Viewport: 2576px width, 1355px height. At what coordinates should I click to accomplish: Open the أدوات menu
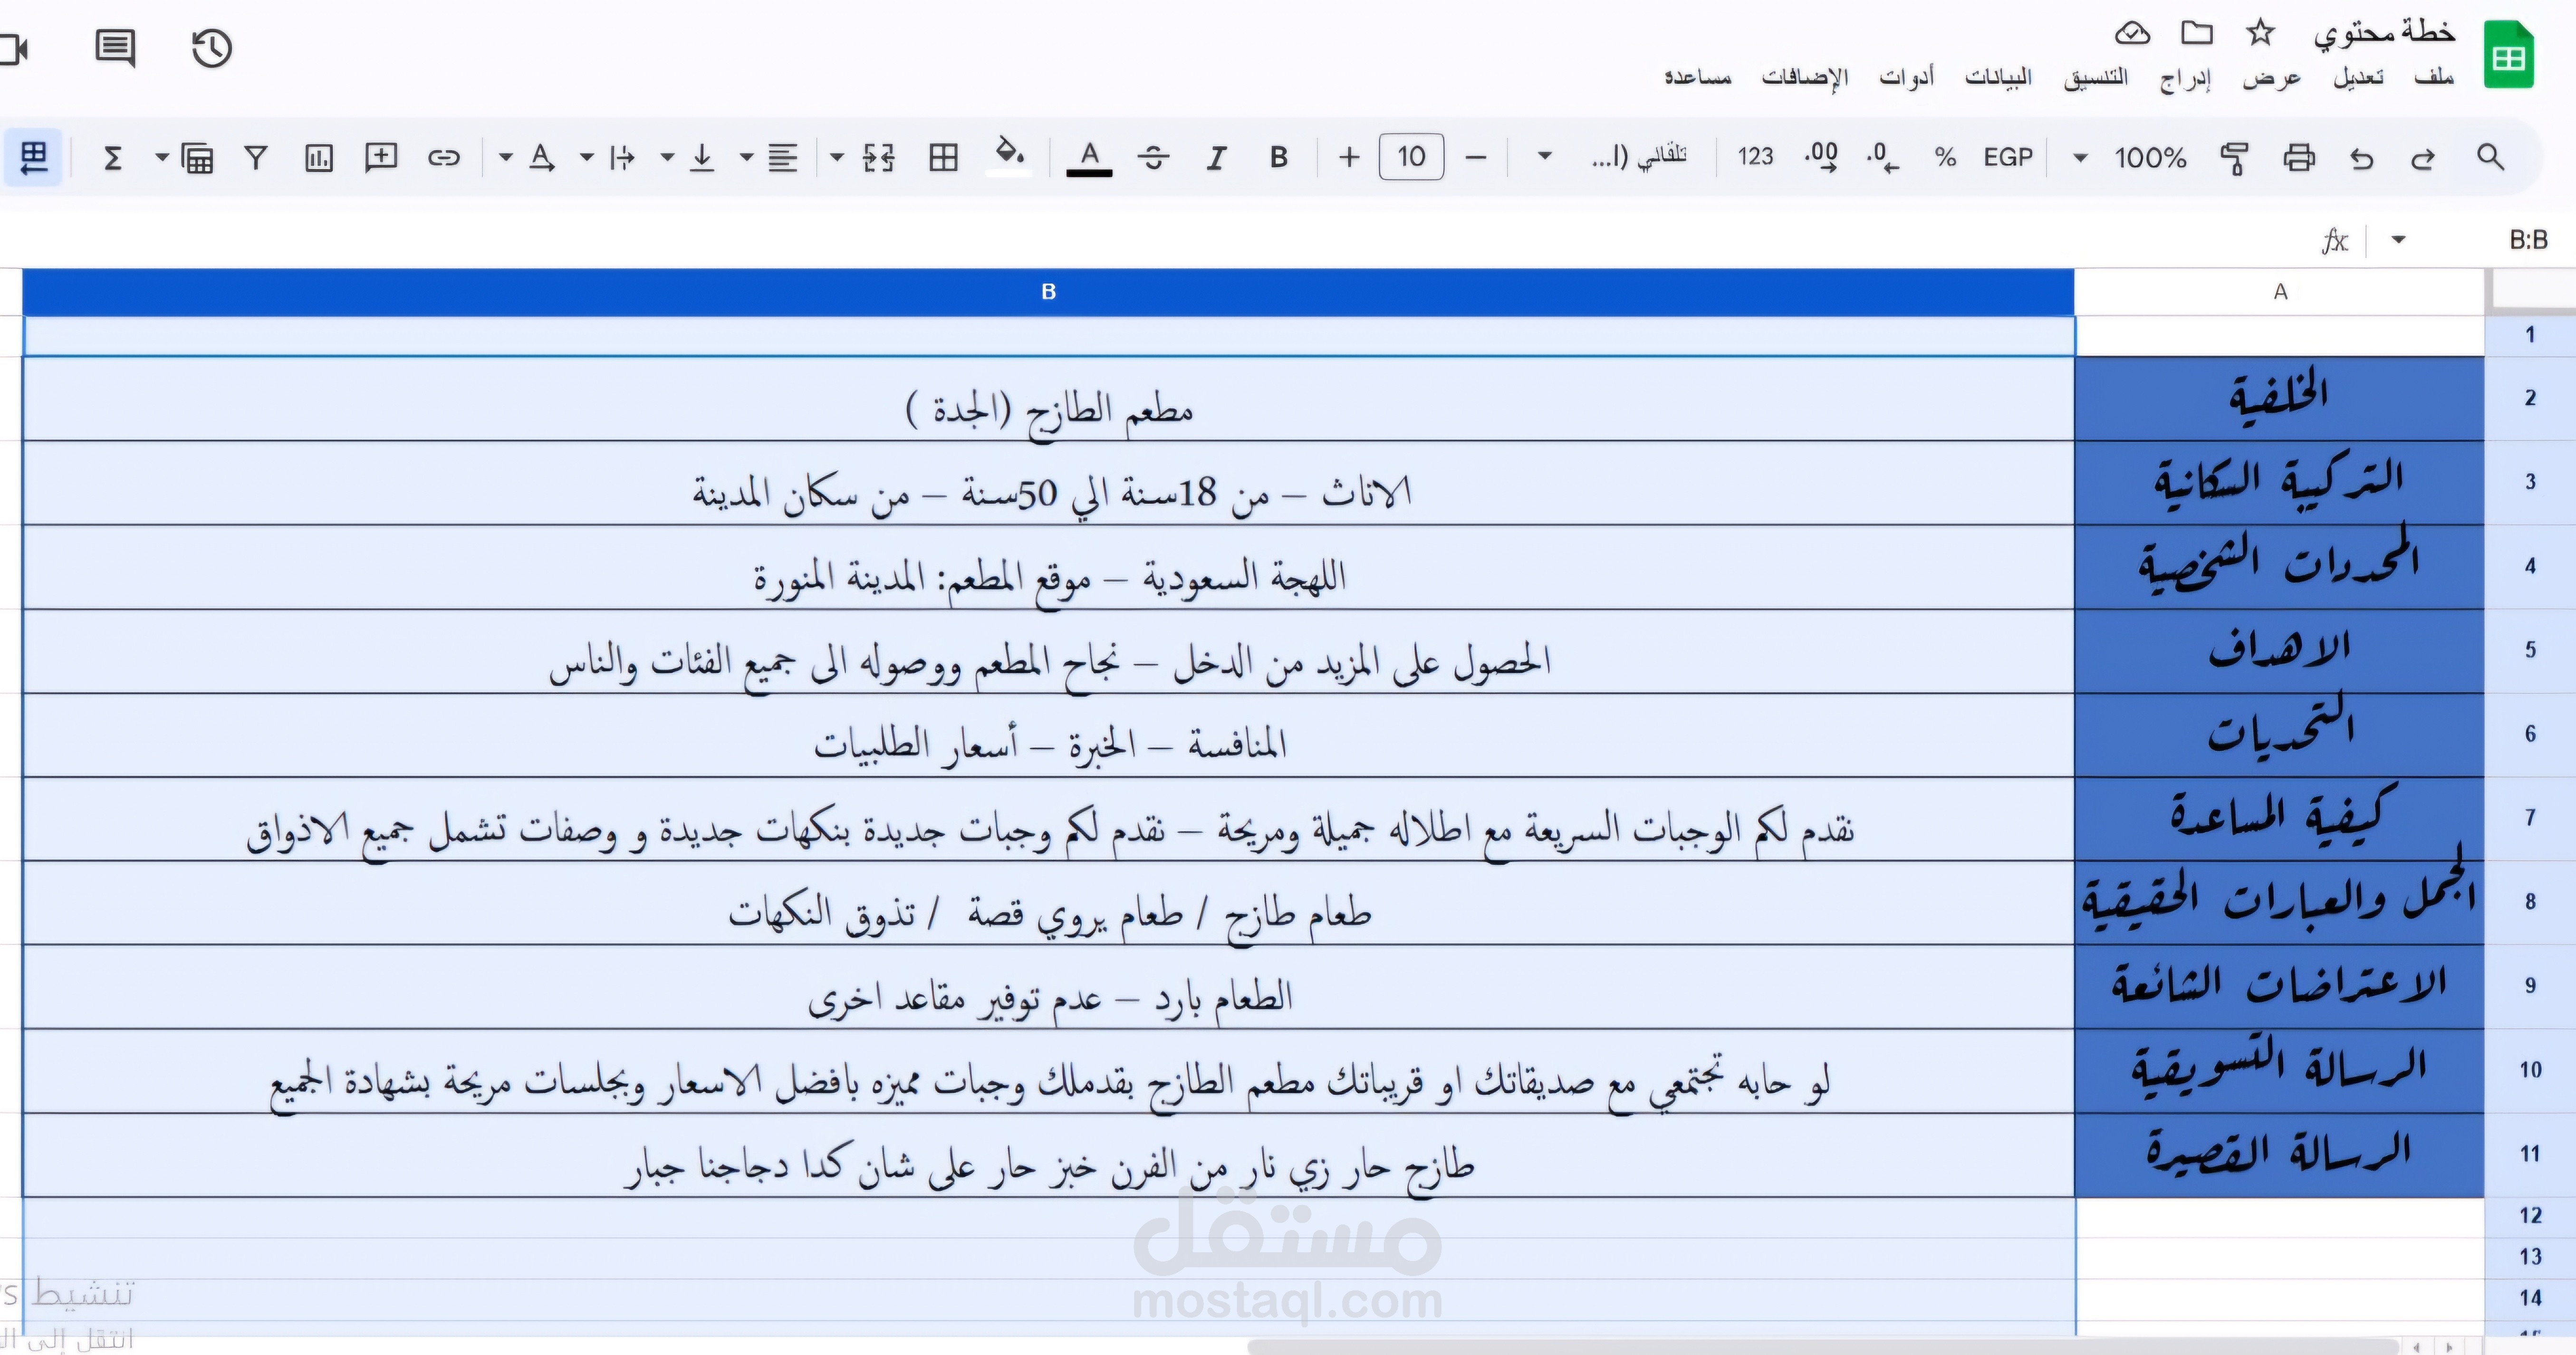point(1906,77)
